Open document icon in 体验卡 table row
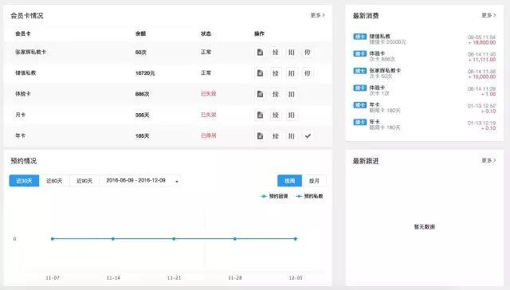 coord(260,94)
